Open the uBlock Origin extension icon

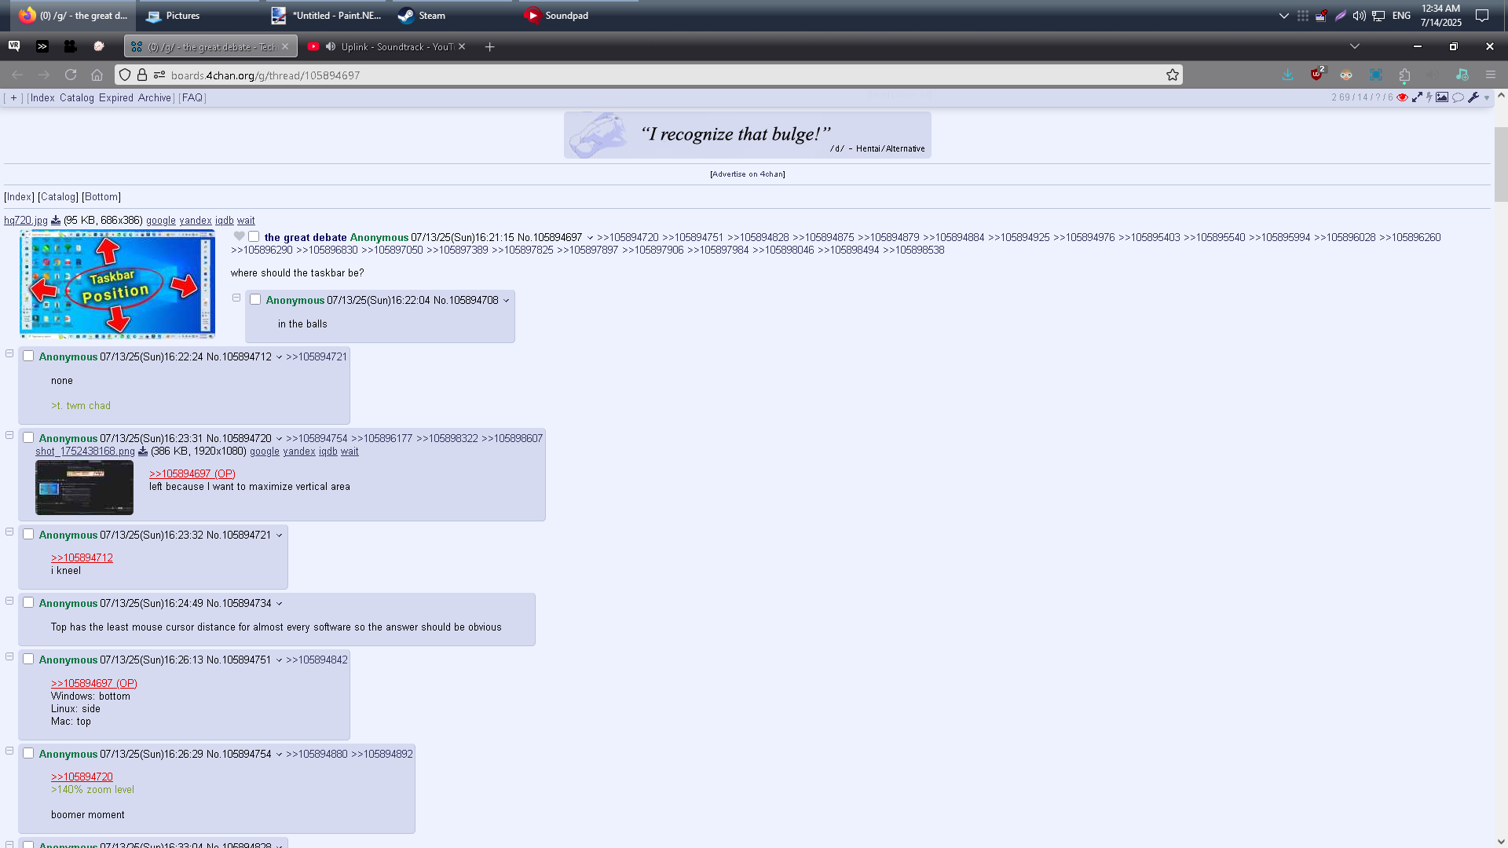click(1317, 75)
